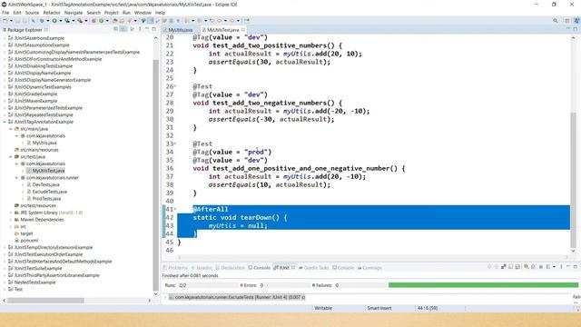The image size is (581, 327).
Task: Fold the Test method at line 33
Action: click(175, 144)
